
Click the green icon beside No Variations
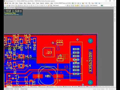click(102, 5)
